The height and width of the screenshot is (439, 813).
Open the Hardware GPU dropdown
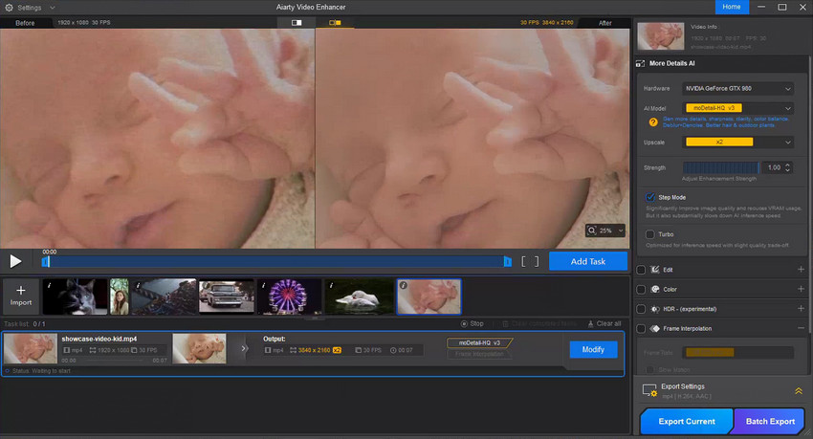(738, 88)
